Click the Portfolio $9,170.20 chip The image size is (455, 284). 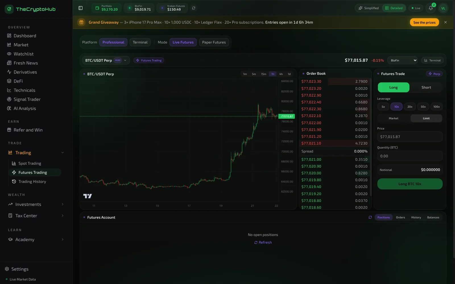pos(106,8)
